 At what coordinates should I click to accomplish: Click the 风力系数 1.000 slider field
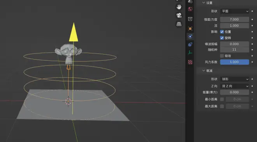tap(234, 62)
